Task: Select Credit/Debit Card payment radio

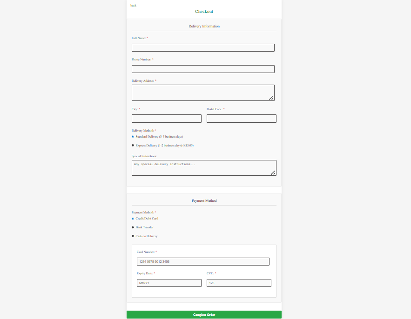Action: (x=133, y=219)
